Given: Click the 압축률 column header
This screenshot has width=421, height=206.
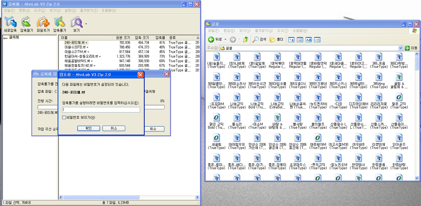Looking at the screenshot, I should 160,38.
